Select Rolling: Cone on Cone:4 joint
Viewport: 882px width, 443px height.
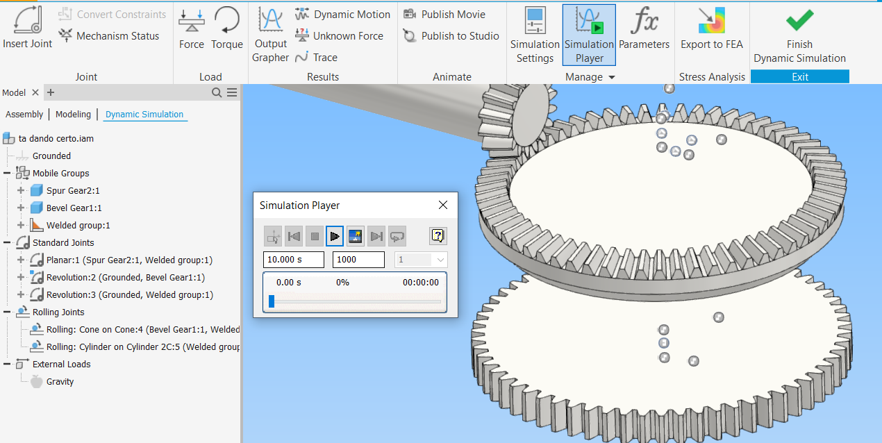[x=142, y=329]
